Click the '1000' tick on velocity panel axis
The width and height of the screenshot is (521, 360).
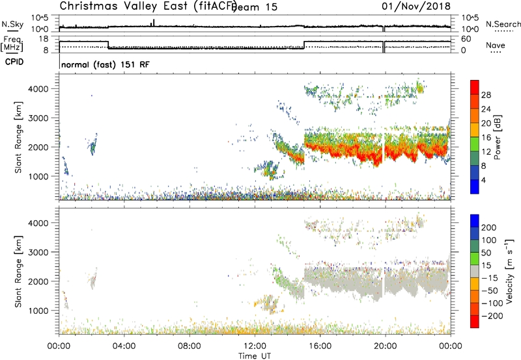click(x=38, y=311)
